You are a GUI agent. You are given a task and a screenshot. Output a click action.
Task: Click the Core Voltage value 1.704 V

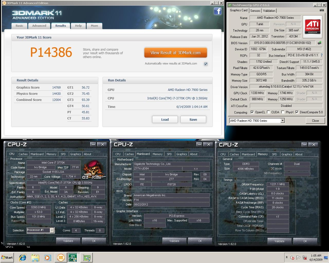(71, 177)
